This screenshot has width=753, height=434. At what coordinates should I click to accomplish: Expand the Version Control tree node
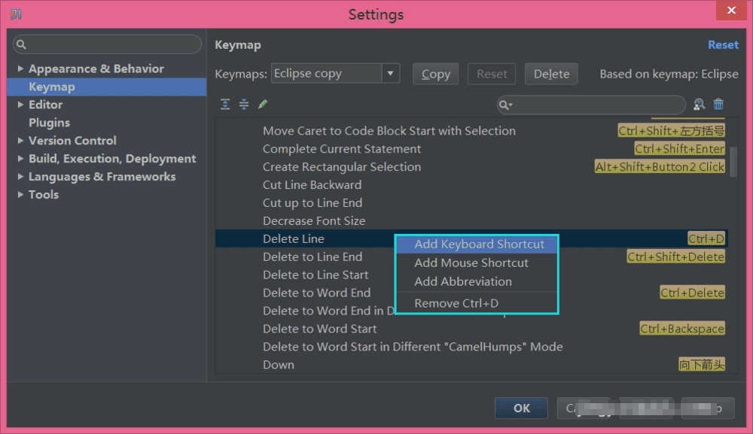(20, 141)
